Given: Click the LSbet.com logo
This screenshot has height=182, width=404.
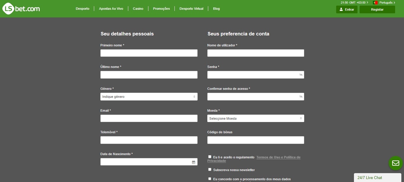Looking at the screenshot, I should coord(21,8).
